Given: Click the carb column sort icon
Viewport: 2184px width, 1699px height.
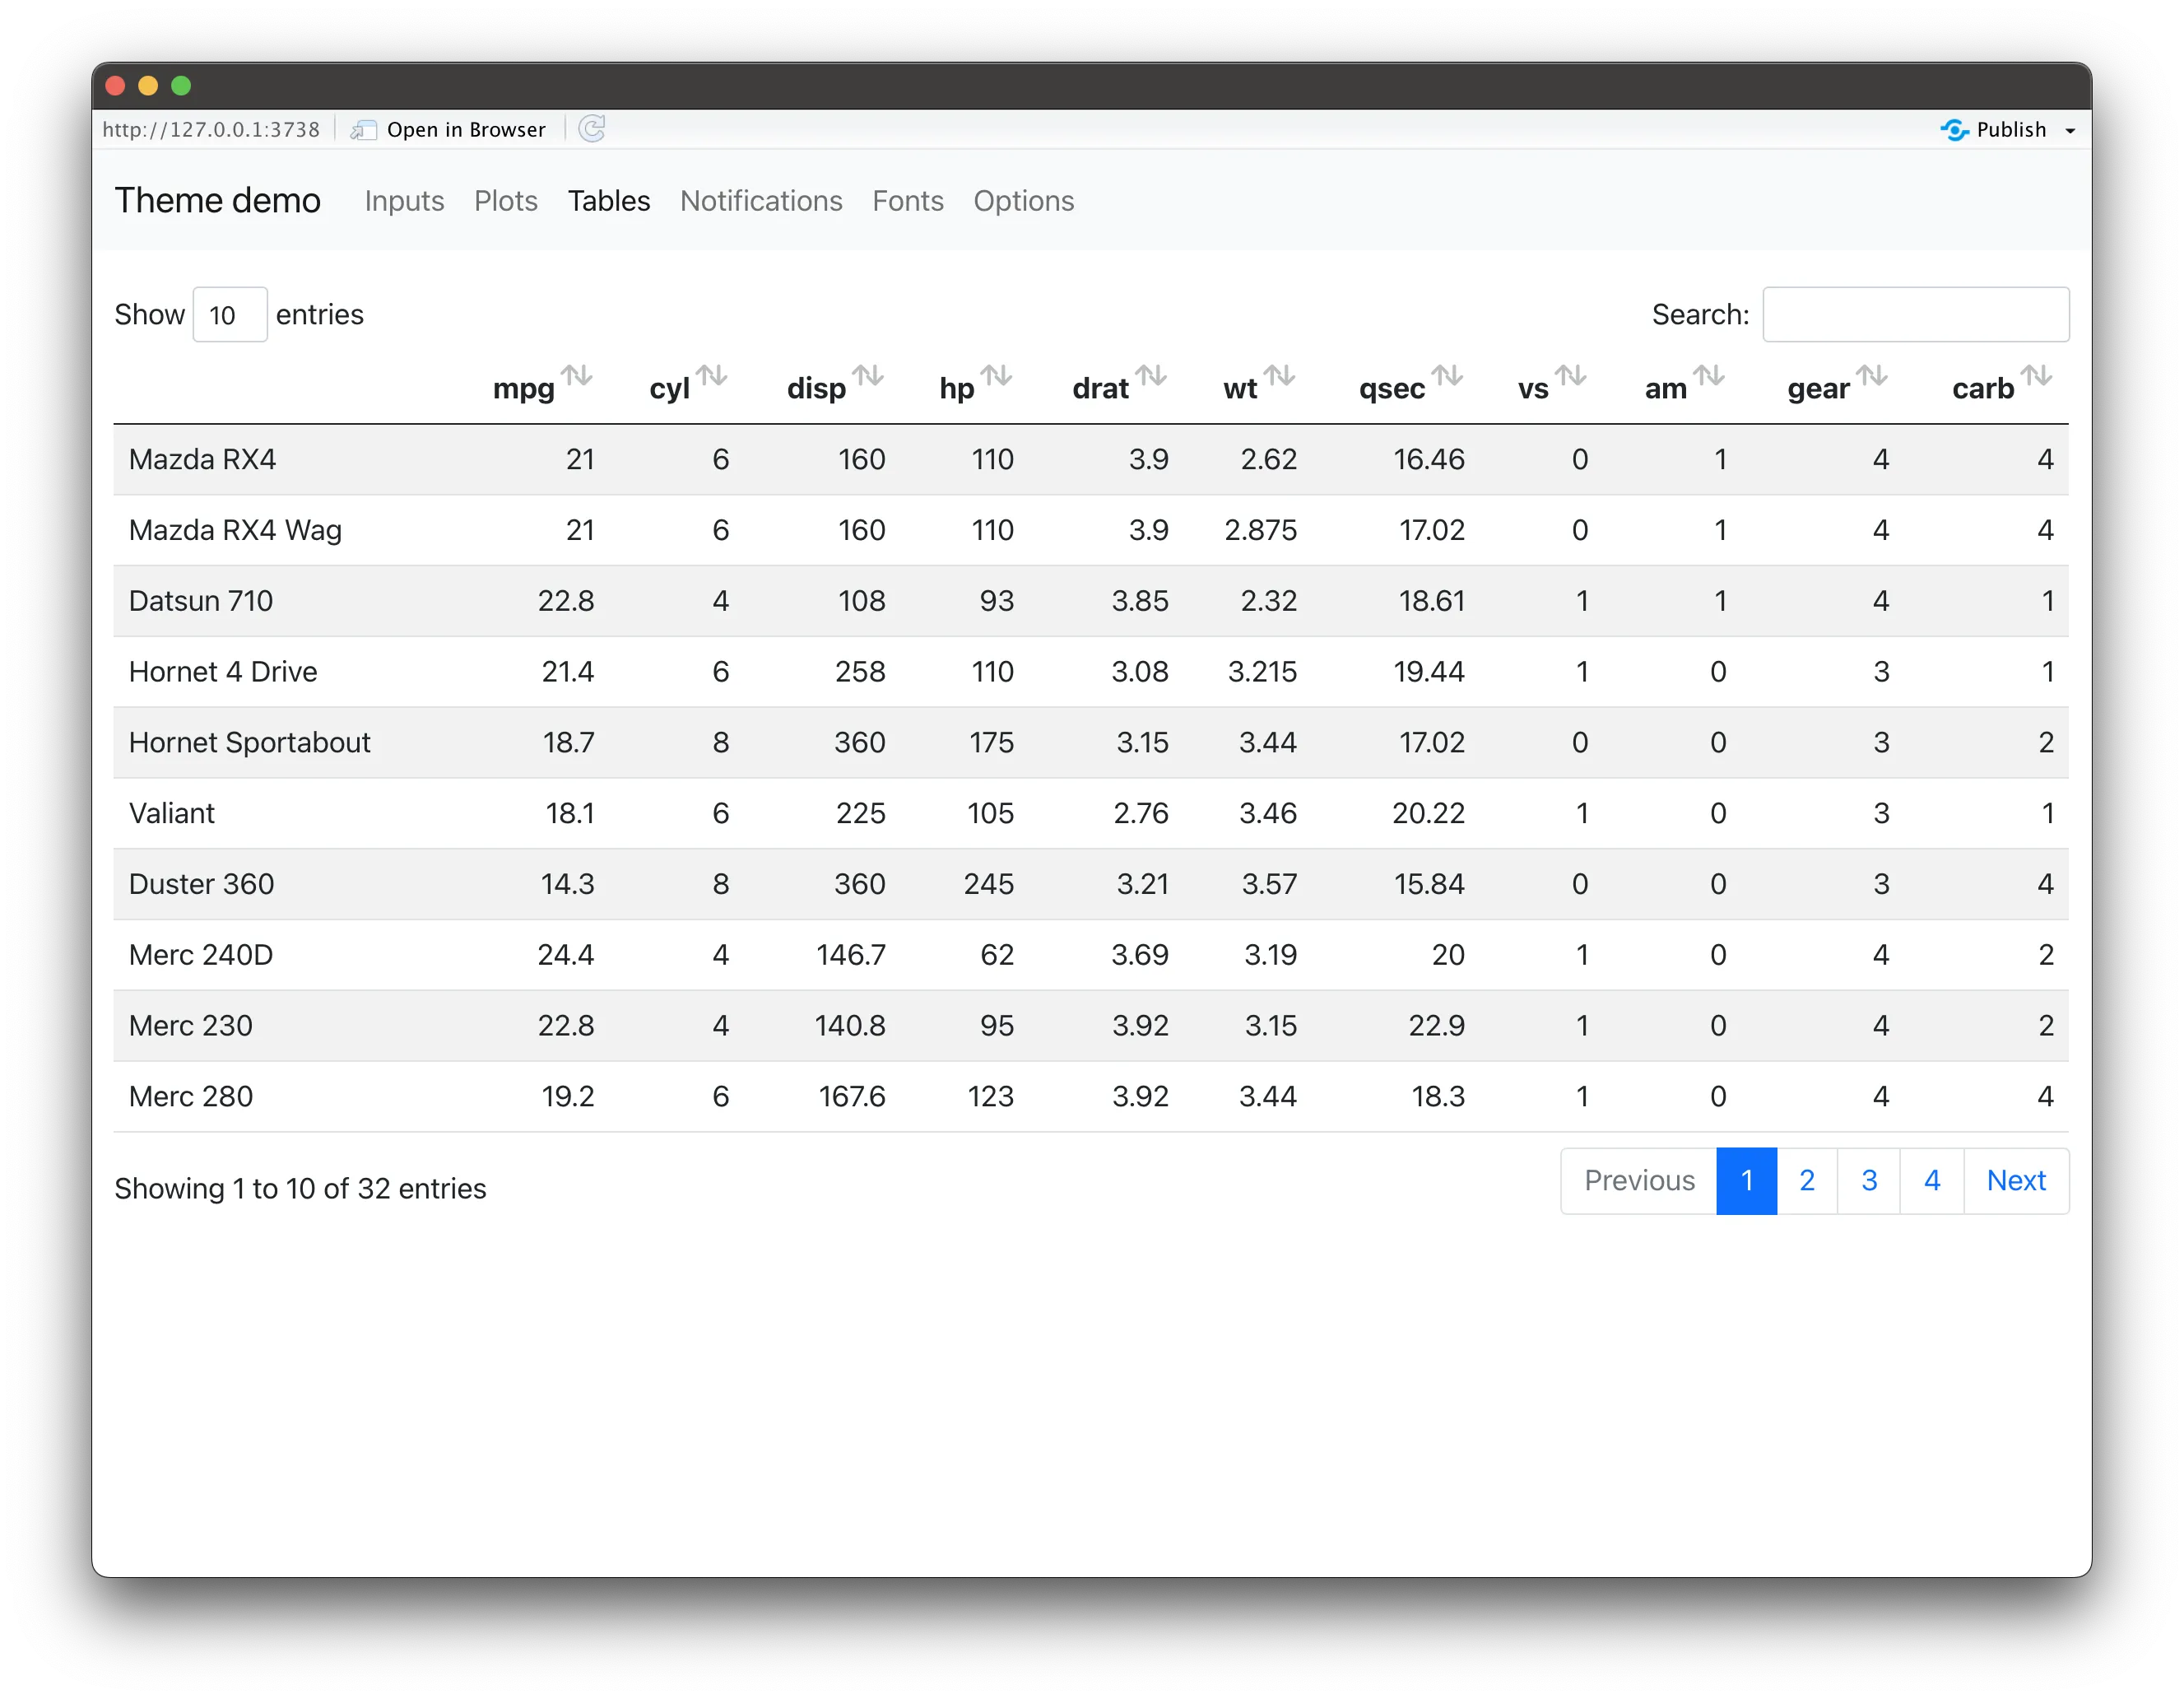Looking at the screenshot, I should [x=2036, y=376].
